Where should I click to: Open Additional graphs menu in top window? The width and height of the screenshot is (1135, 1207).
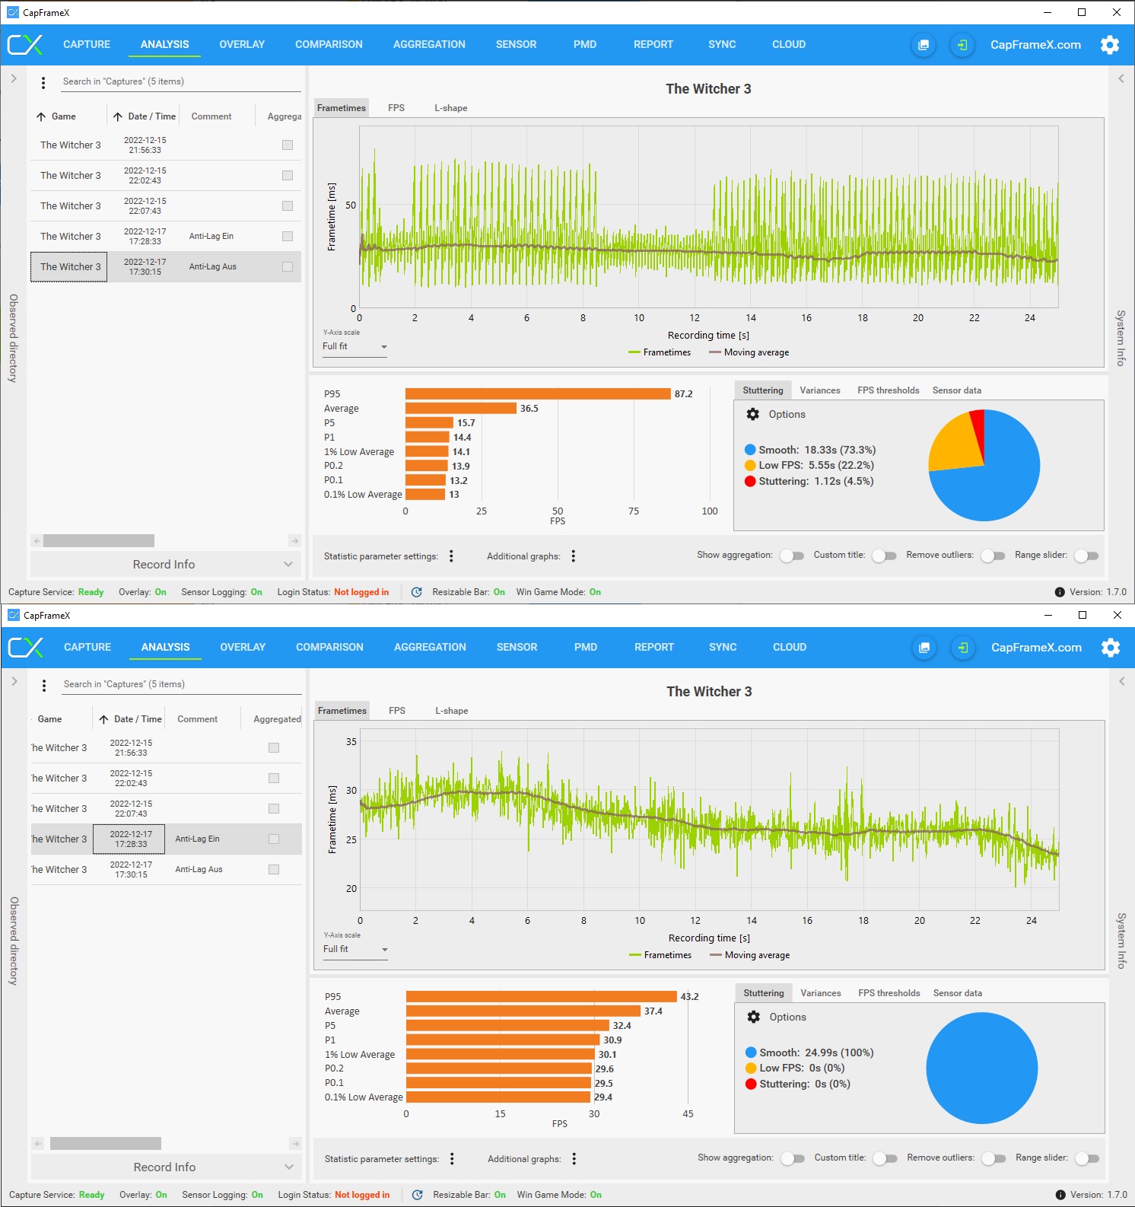(574, 556)
